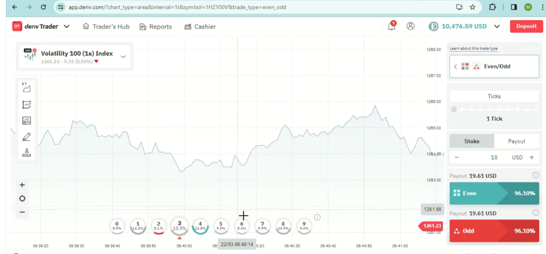The image size is (546, 254).
Task: Open the notifications bell icon
Action: click(392, 26)
